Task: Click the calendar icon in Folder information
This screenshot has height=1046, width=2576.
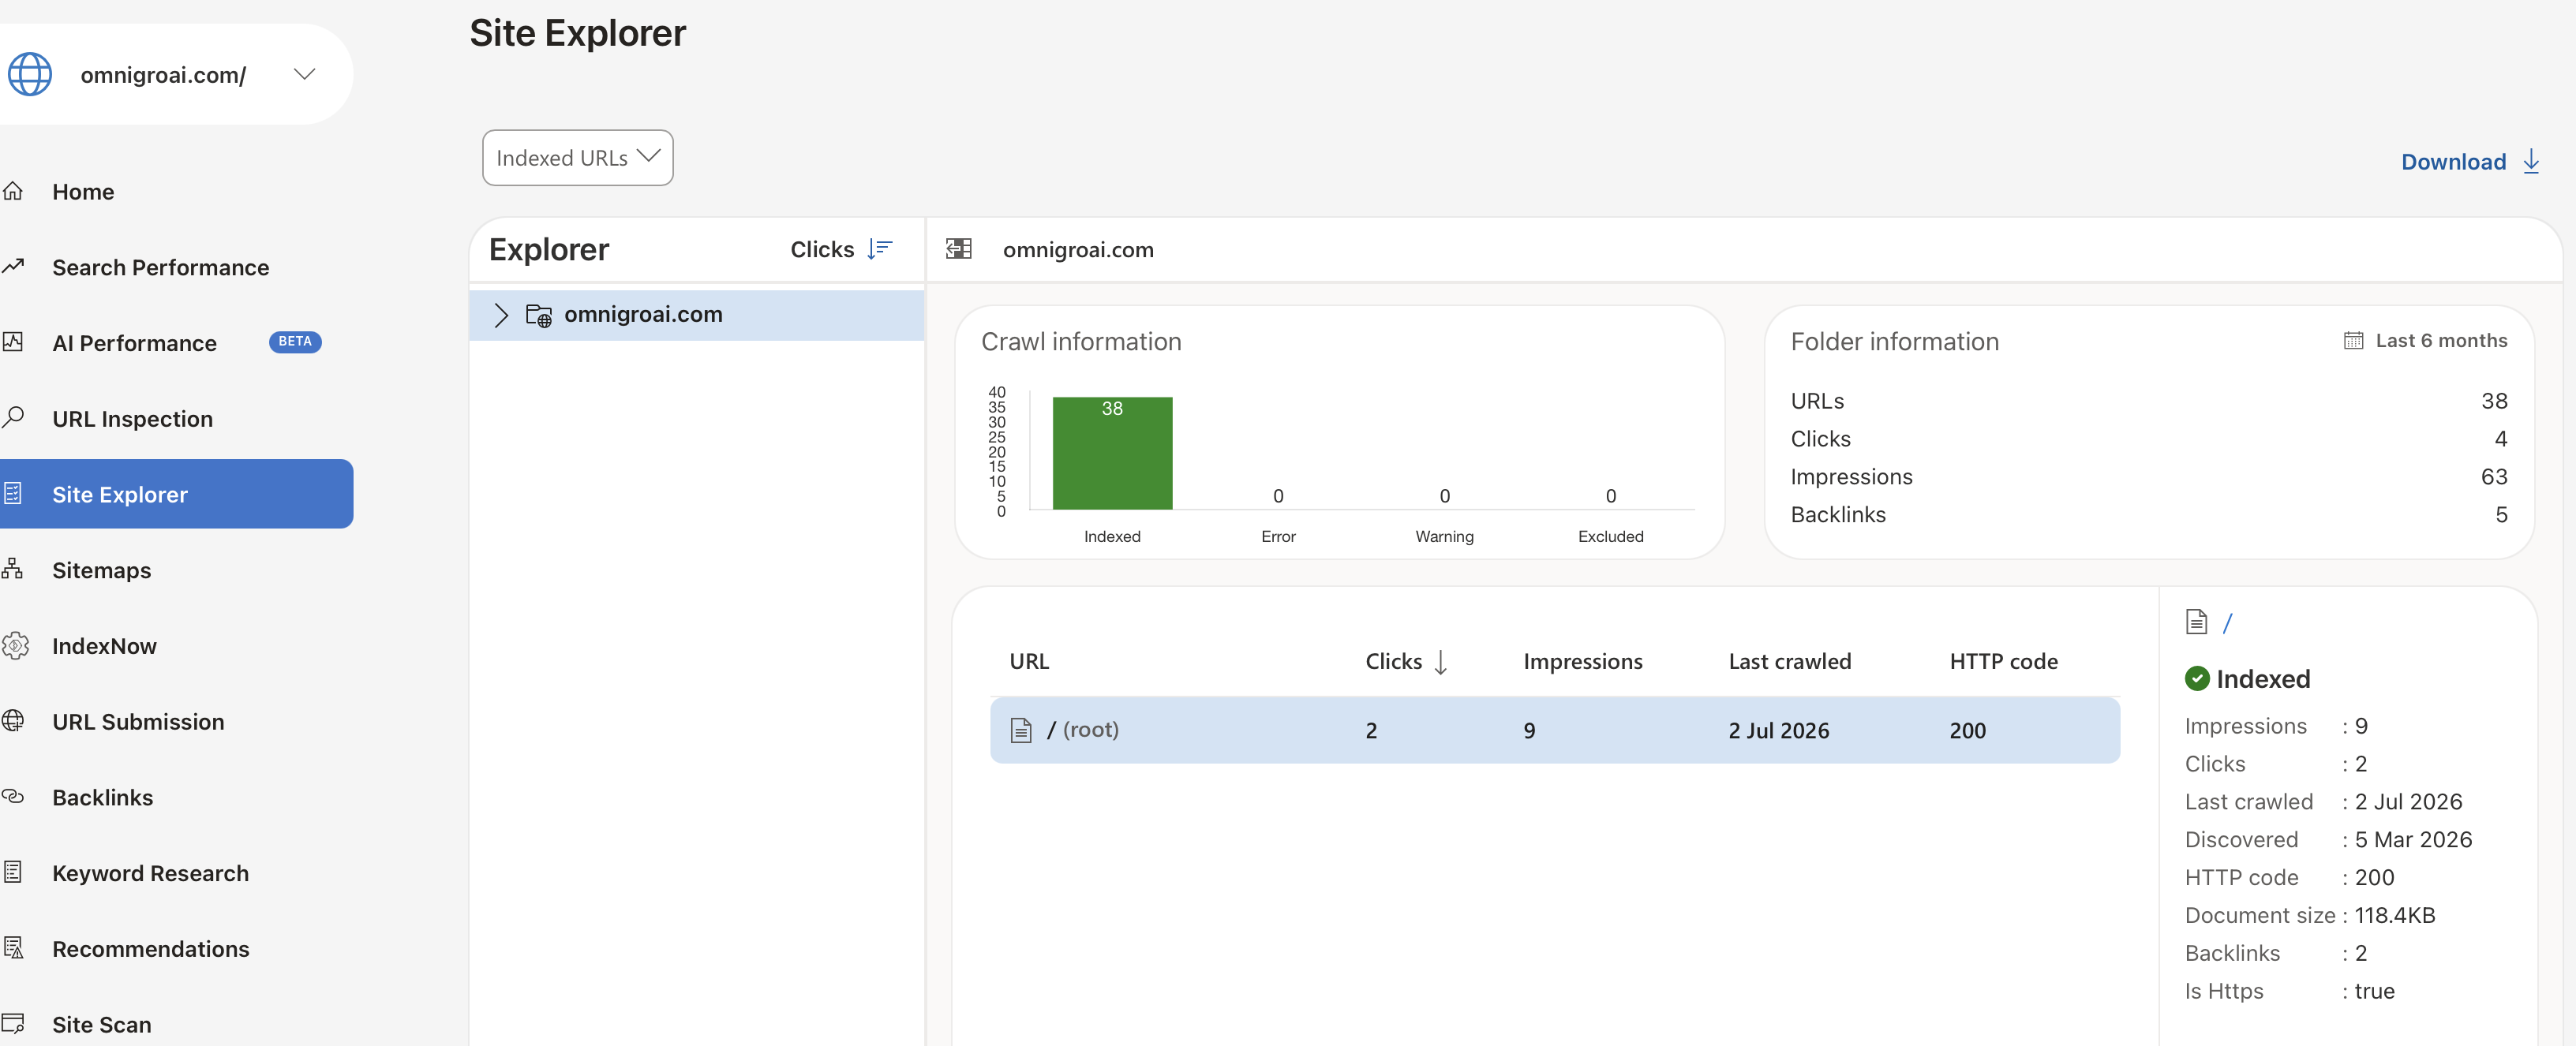Action: click(2354, 341)
